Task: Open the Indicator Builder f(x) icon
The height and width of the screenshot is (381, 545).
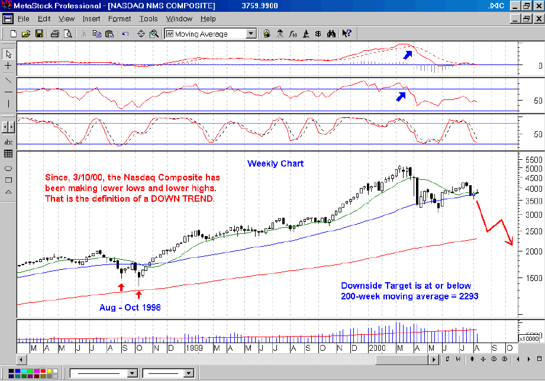Action: (x=293, y=34)
